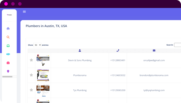Viewport: 181px width, 103px height.
Task: Select Plumborama business name
Action: click(x=80, y=75)
